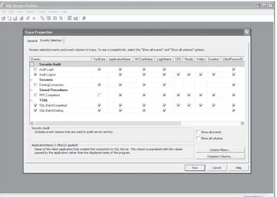
Task: Click the trace Properties toolbar icon
Action: [x=28, y=18]
